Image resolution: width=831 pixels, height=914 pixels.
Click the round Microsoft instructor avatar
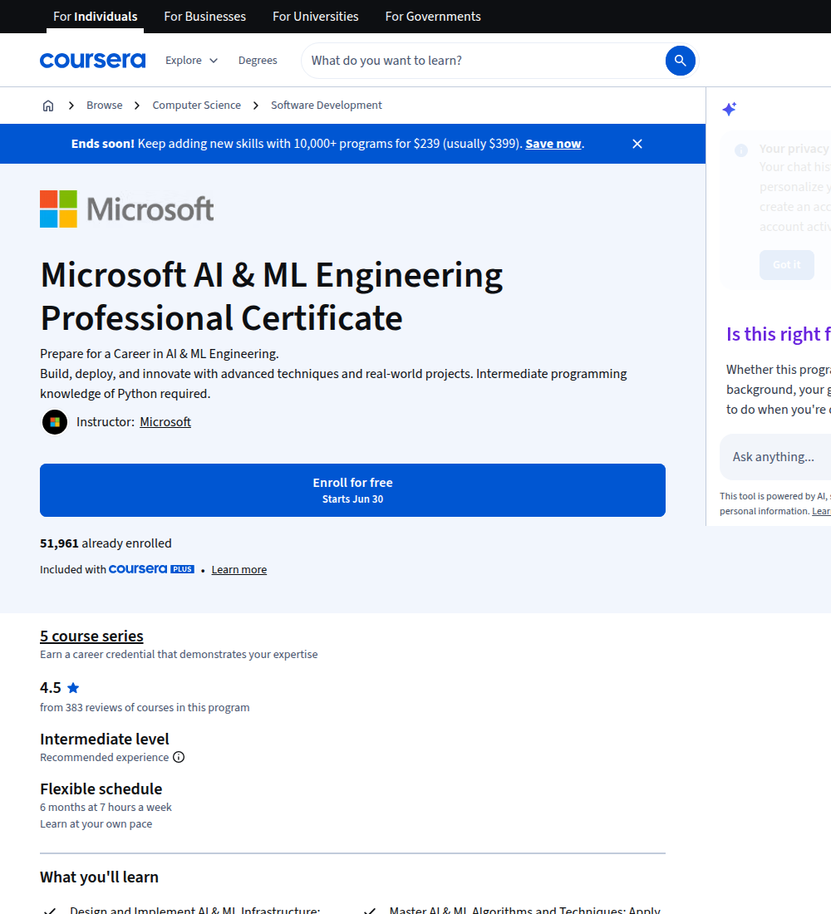(55, 422)
